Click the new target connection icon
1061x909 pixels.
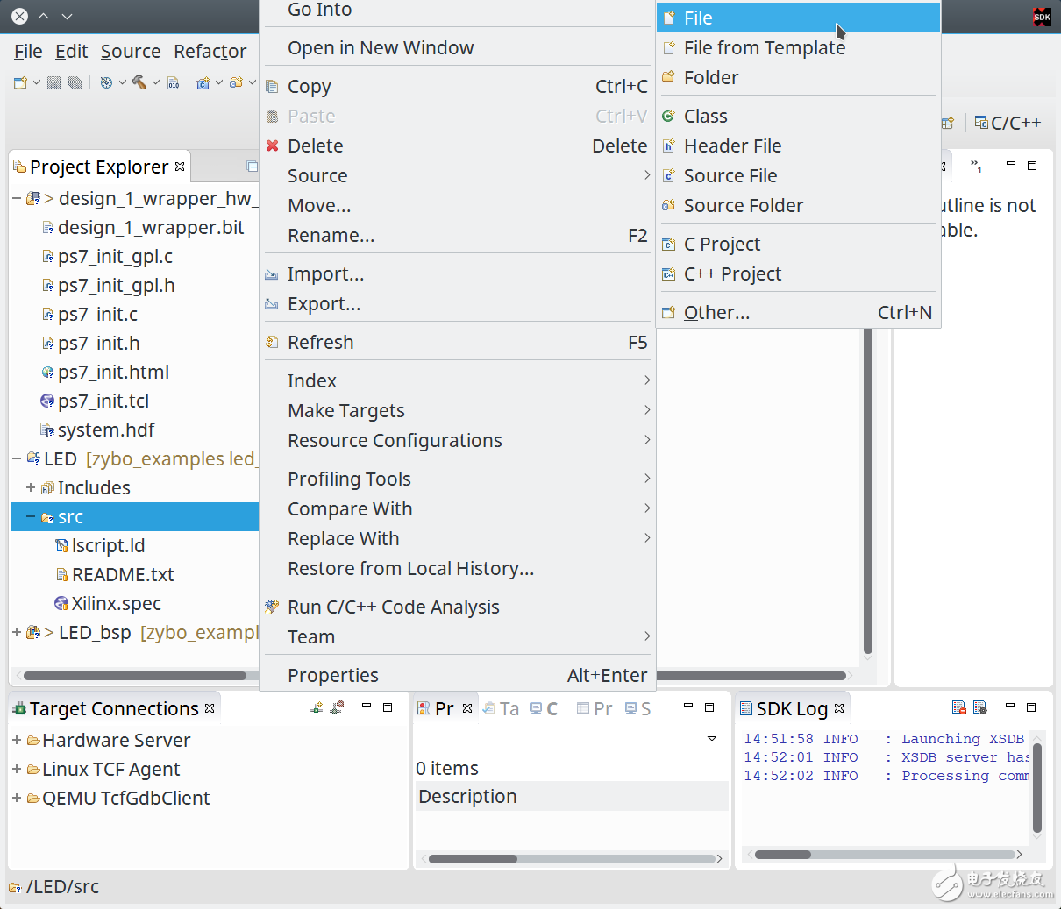pos(317,707)
